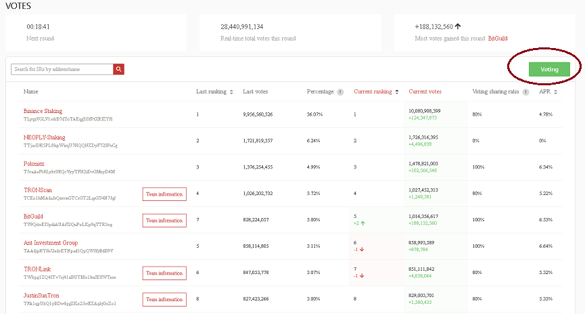Open the NEOPLY-Staking link
Screen dimensions: 585x314
tap(45, 137)
